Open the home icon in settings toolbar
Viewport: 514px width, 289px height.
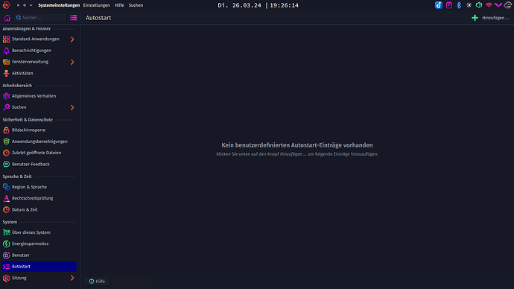point(7,18)
